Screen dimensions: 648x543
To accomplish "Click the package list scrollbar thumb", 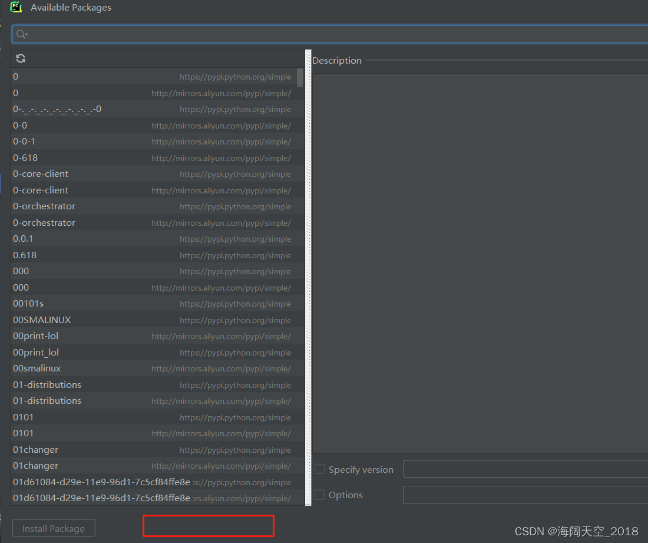I will pos(300,78).
